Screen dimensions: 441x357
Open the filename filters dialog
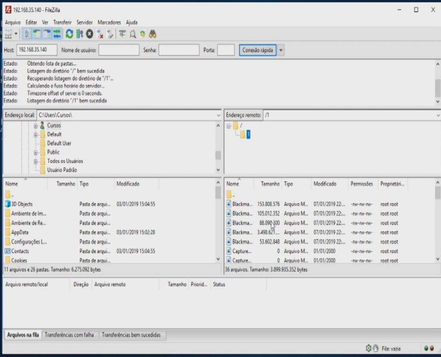[122, 34]
